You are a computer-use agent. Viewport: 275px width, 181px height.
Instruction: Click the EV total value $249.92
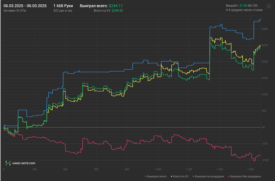117,11
